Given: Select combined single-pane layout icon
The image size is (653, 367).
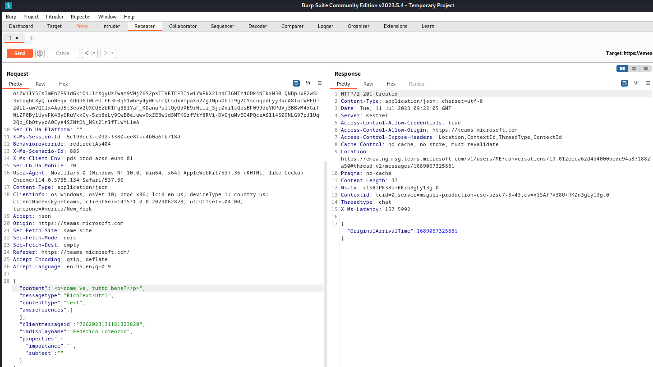Looking at the screenshot, I should [x=646, y=69].
